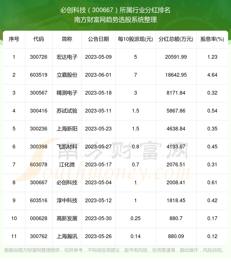
Task: Click date 2023-06-01
Action: pyautogui.click(x=98, y=75)
